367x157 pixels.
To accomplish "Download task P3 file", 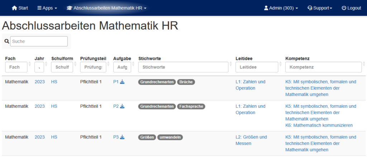I will click(122, 137).
